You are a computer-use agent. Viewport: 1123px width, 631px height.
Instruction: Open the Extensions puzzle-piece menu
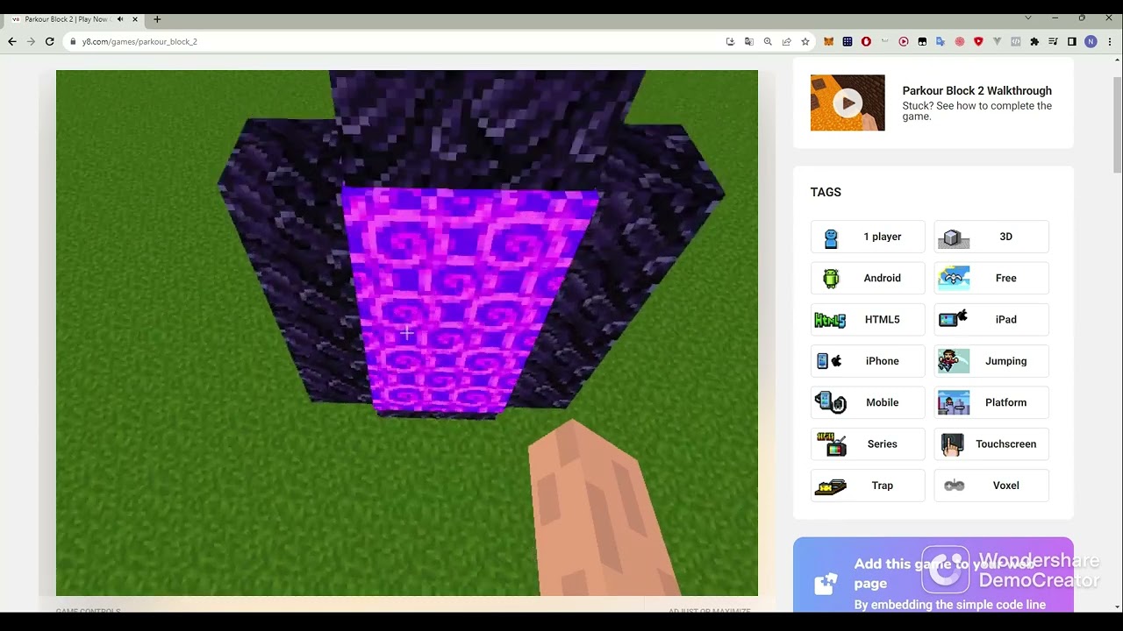[1034, 41]
